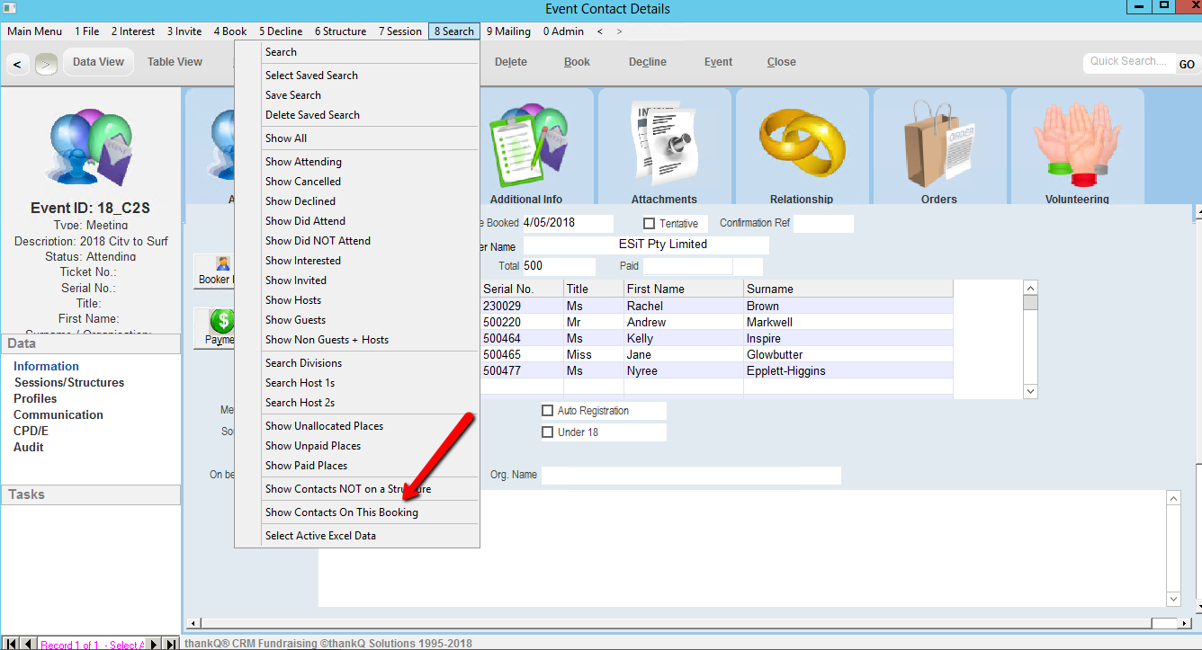Expand the Tasks panel section
The height and width of the screenshot is (650, 1202).
tap(90, 494)
